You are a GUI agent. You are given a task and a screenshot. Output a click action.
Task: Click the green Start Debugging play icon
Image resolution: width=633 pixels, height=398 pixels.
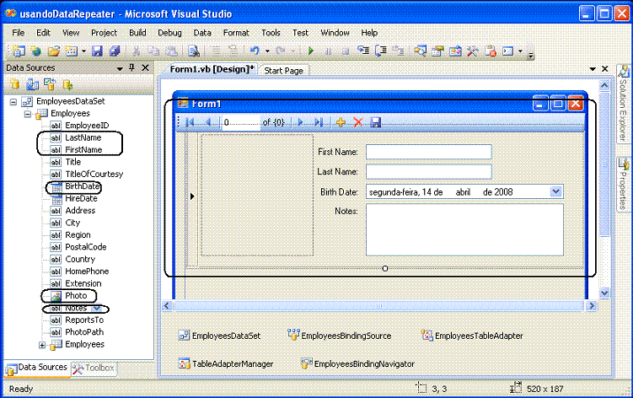(311, 51)
